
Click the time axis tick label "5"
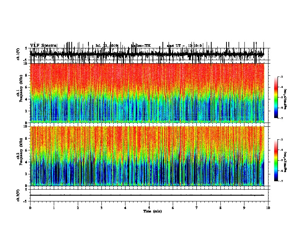[149, 208]
